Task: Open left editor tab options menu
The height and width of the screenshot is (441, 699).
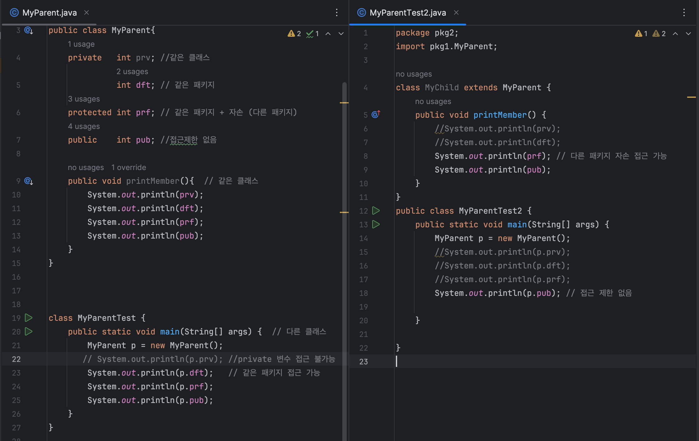Action: pyautogui.click(x=337, y=12)
